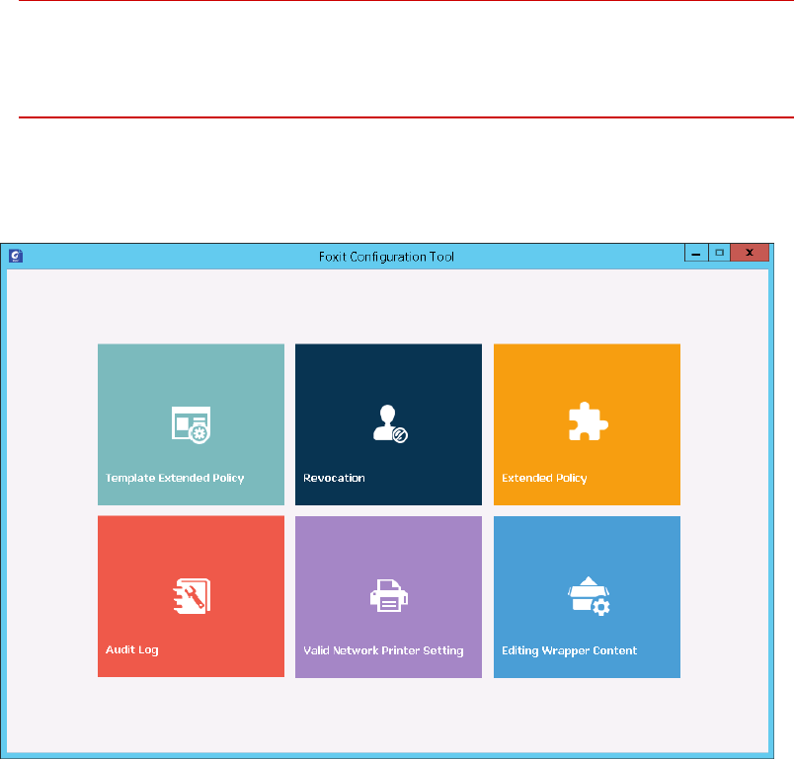Click the Editing Wrapper Content box-gear icon

589,596
